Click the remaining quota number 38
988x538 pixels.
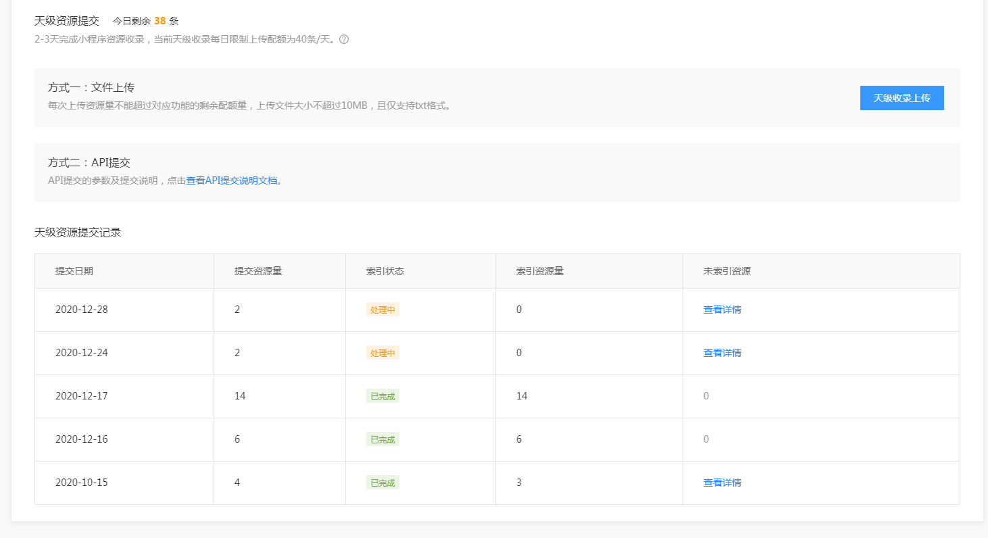pyautogui.click(x=160, y=21)
